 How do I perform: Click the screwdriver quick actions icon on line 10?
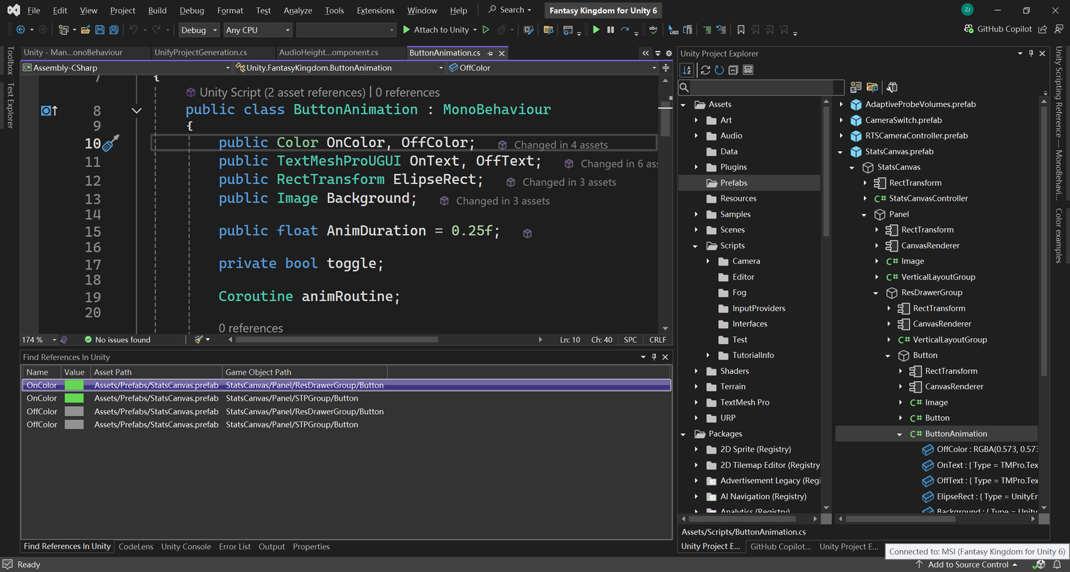(111, 142)
